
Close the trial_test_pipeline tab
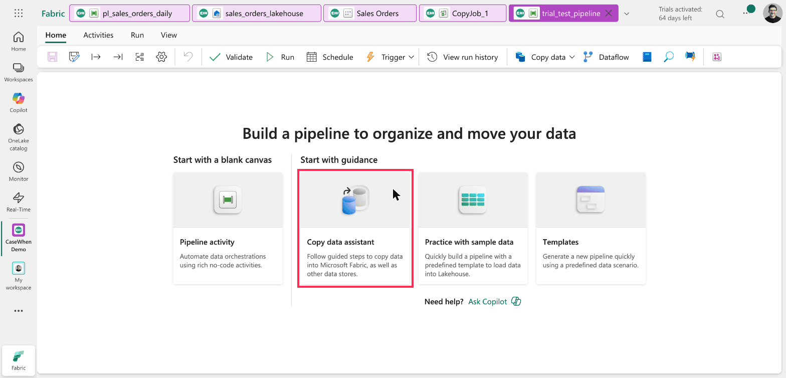609,14
